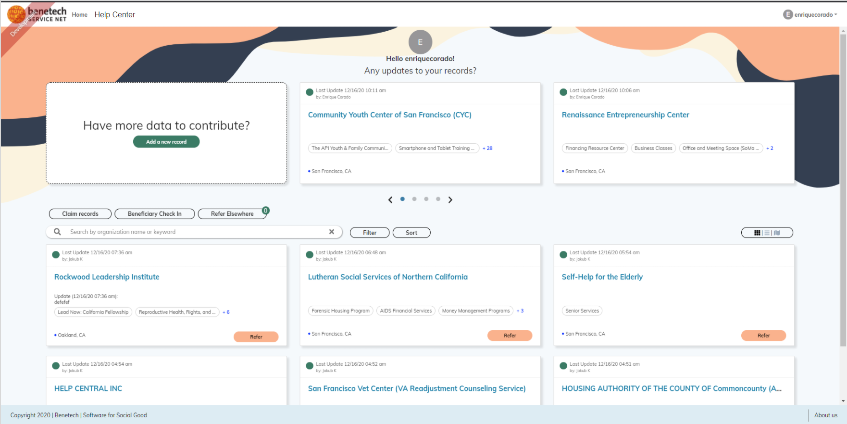The width and height of the screenshot is (847, 424).
Task: Switch to map view
Action: click(x=777, y=233)
